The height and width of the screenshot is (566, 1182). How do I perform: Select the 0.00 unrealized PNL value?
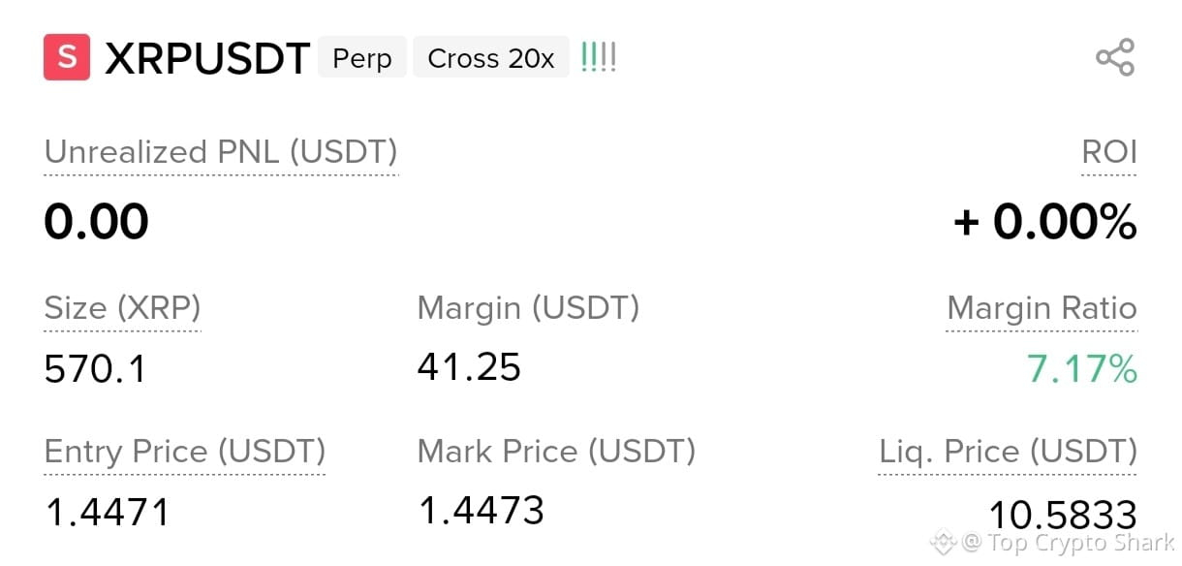pyautogui.click(x=96, y=222)
